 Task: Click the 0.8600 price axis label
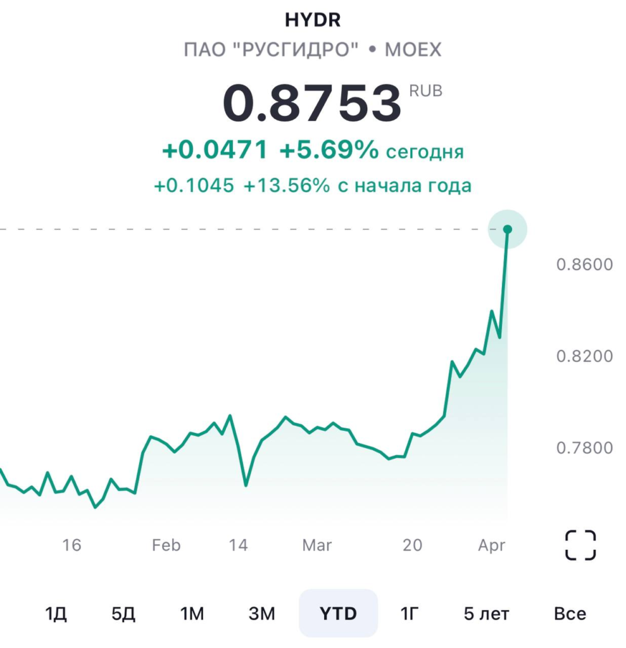click(x=584, y=264)
